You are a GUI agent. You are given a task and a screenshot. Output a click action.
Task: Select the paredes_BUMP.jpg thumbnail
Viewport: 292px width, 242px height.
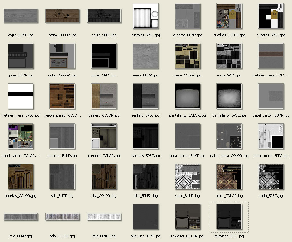pyautogui.click(x=62, y=136)
